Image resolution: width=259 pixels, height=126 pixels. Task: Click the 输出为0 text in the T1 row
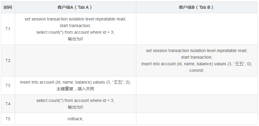point(75,39)
